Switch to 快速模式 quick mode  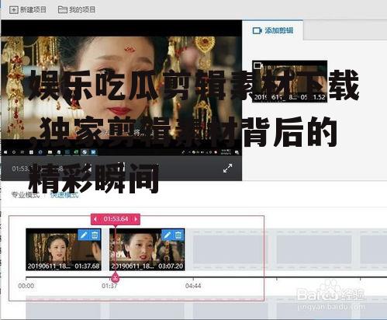point(64,195)
